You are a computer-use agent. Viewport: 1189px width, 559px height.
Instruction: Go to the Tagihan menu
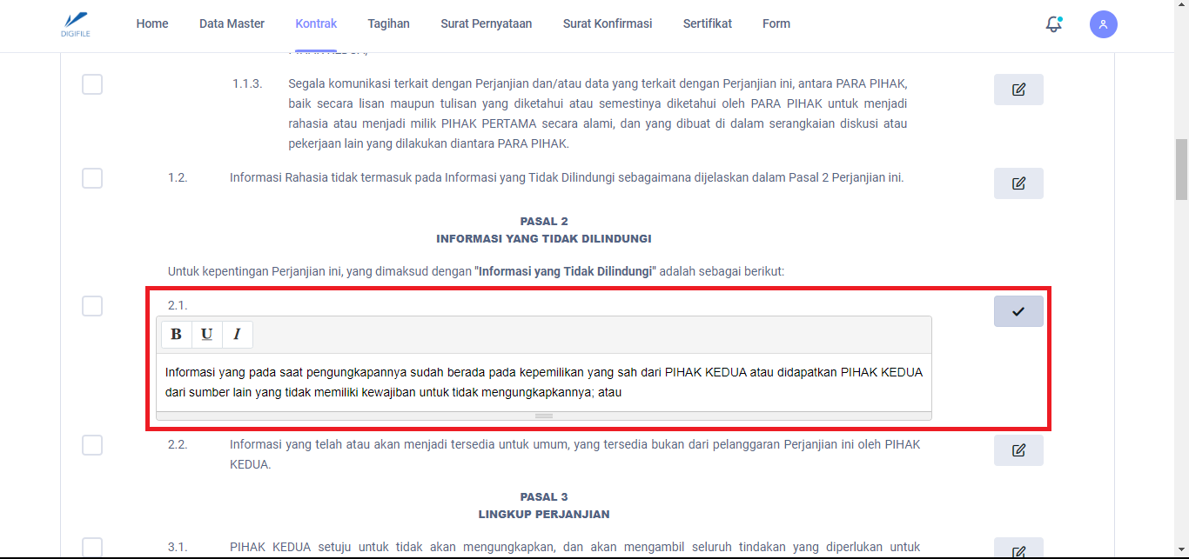[388, 23]
